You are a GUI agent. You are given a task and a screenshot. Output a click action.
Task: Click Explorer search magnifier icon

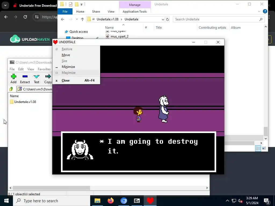click(x=261, y=19)
